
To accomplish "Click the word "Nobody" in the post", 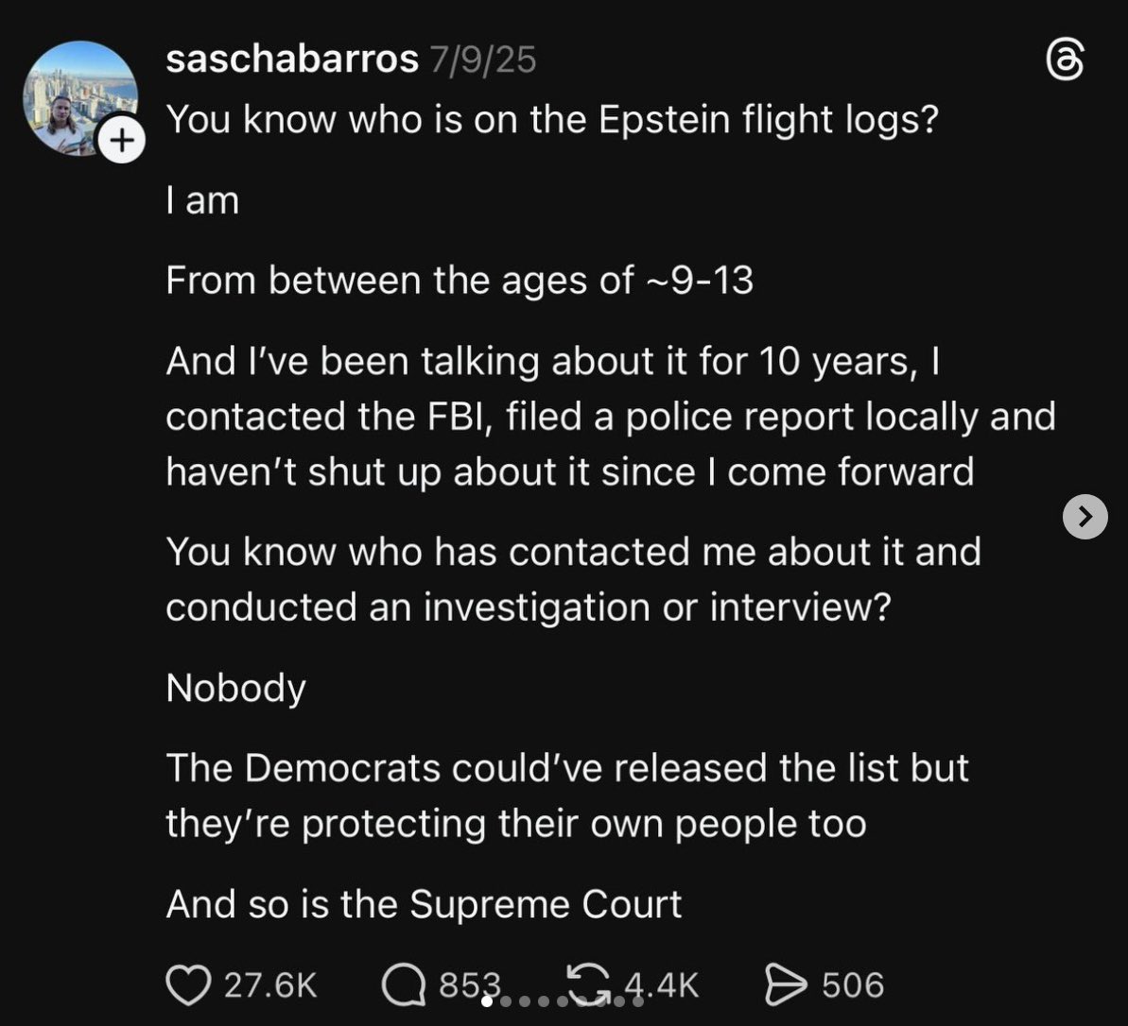I will pos(235,688).
